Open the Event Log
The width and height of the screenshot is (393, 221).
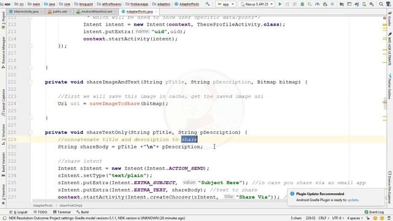[374, 212]
